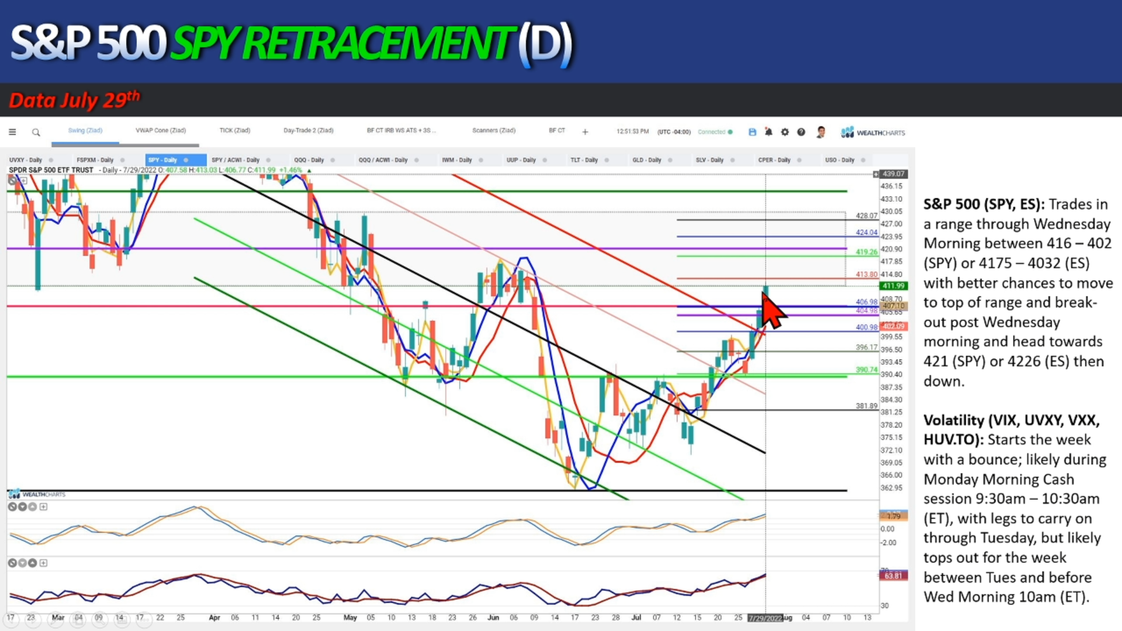The width and height of the screenshot is (1122, 631).
Task: Click the 7/29/2022 date marker on time axis
Action: click(765, 618)
